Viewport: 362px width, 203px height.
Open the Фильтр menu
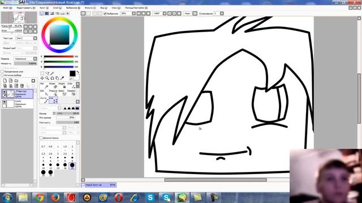tap(90, 8)
